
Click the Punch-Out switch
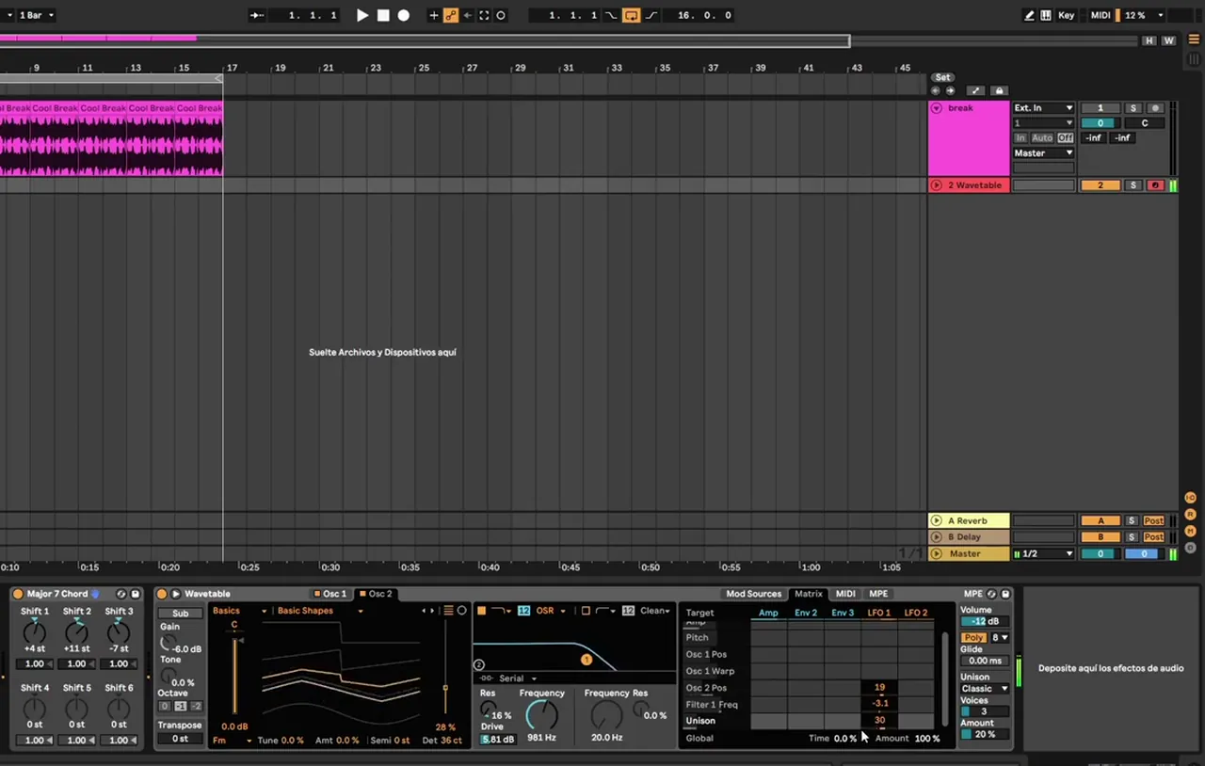click(x=651, y=15)
